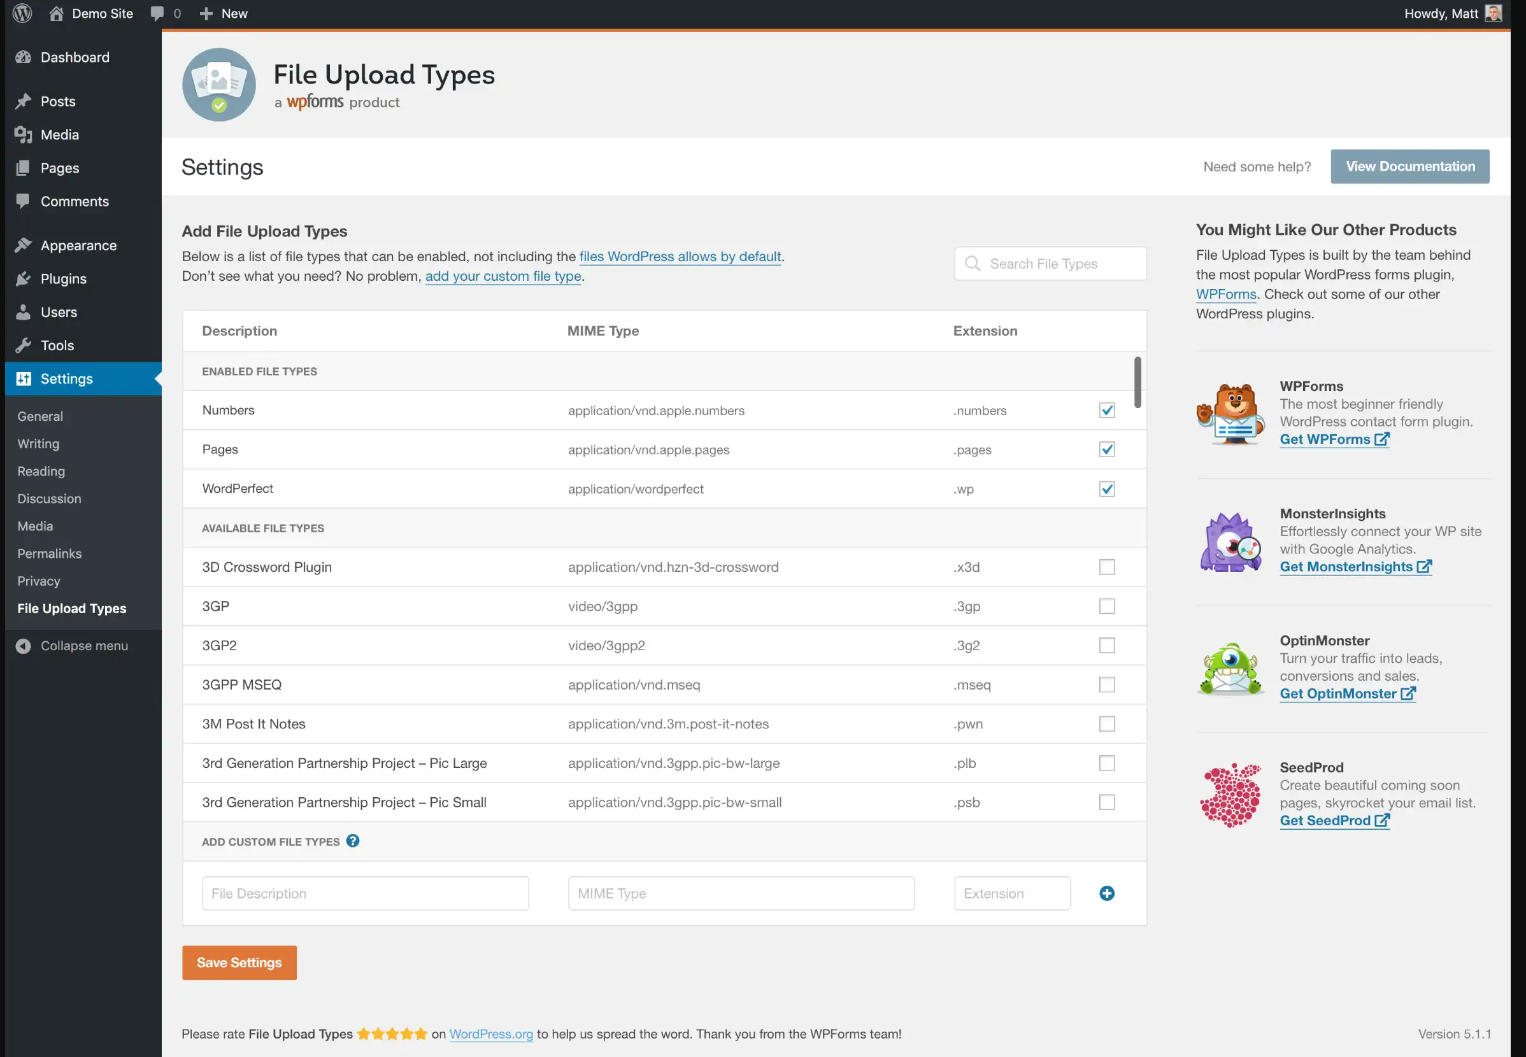Click the Users person icon
The height and width of the screenshot is (1057, 1526).
tap(23, 311)
